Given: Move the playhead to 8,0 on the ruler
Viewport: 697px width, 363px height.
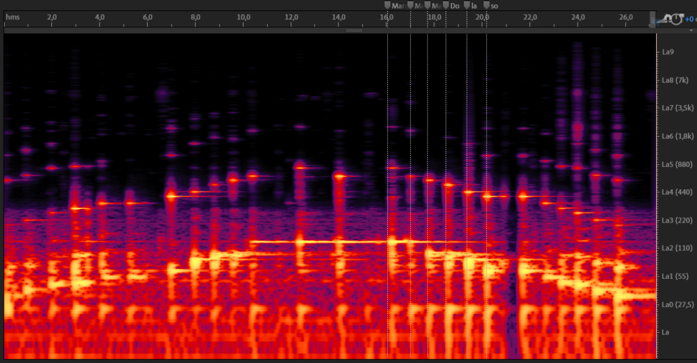Looking at the screenshot, I should tap(195, 17).
